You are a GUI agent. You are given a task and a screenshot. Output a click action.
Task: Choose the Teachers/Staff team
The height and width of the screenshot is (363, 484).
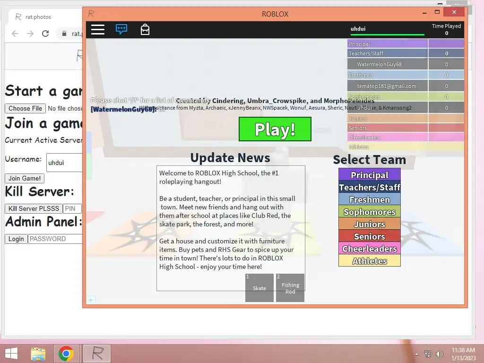pyautogui.click(x=370, y=187)
